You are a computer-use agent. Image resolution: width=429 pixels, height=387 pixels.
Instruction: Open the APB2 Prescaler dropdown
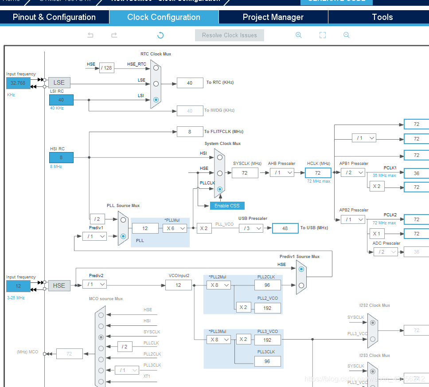[x=353, y=219]
